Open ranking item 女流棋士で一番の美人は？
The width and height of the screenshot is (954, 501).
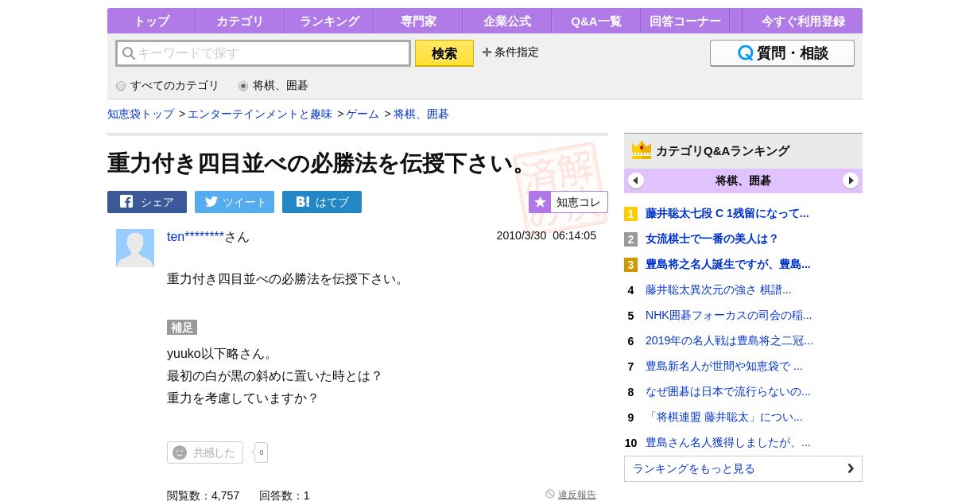tap(712, 239)
